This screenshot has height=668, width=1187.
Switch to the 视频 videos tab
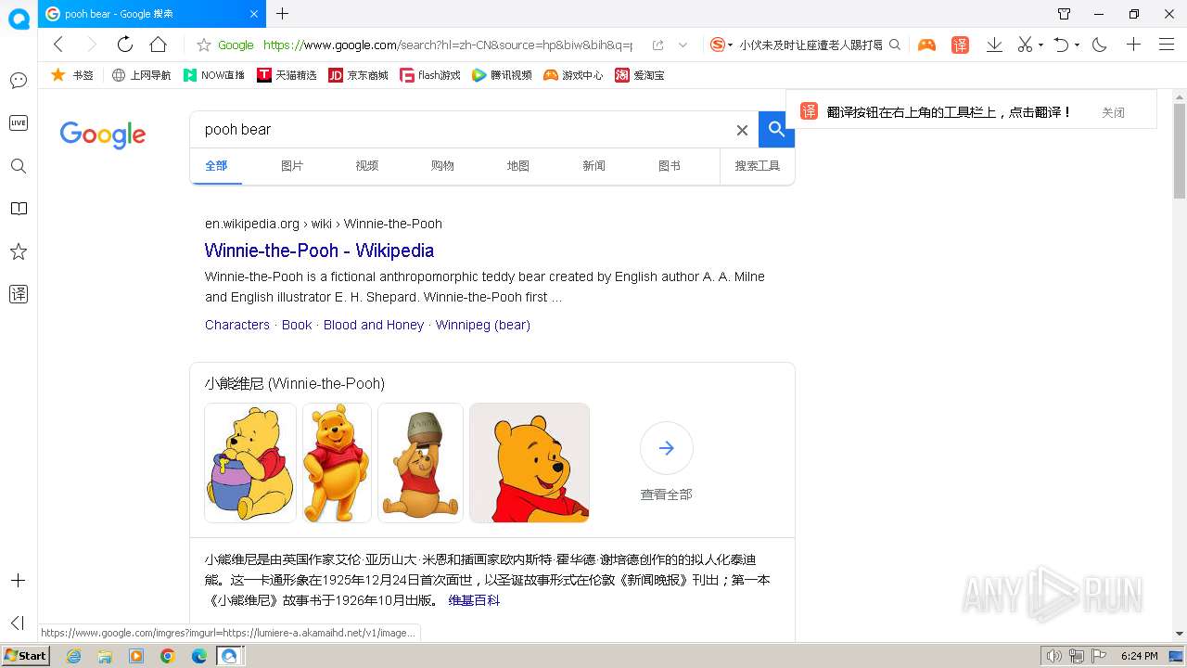tap(367, 166)
